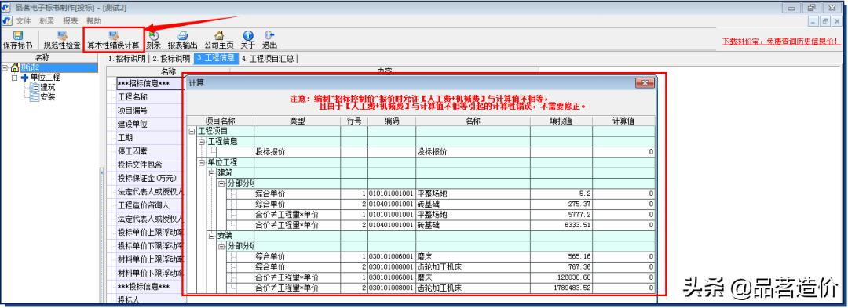Screen dimensions: 848x308
Task: Select the 项目编号 row
Action: 149,110
